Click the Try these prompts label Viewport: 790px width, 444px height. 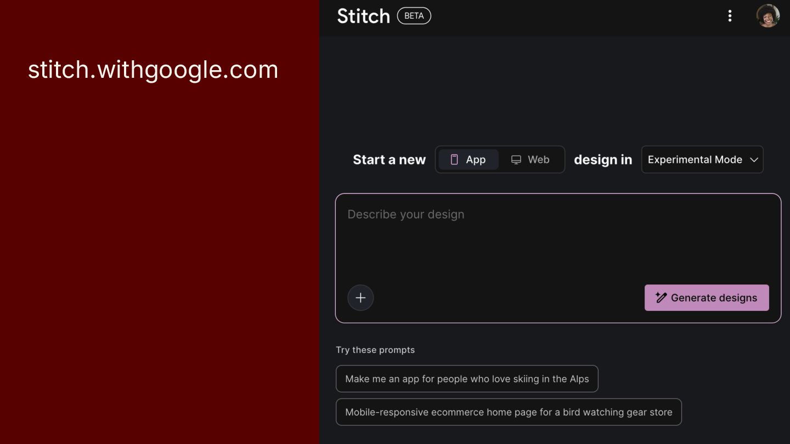click(375, 350)
